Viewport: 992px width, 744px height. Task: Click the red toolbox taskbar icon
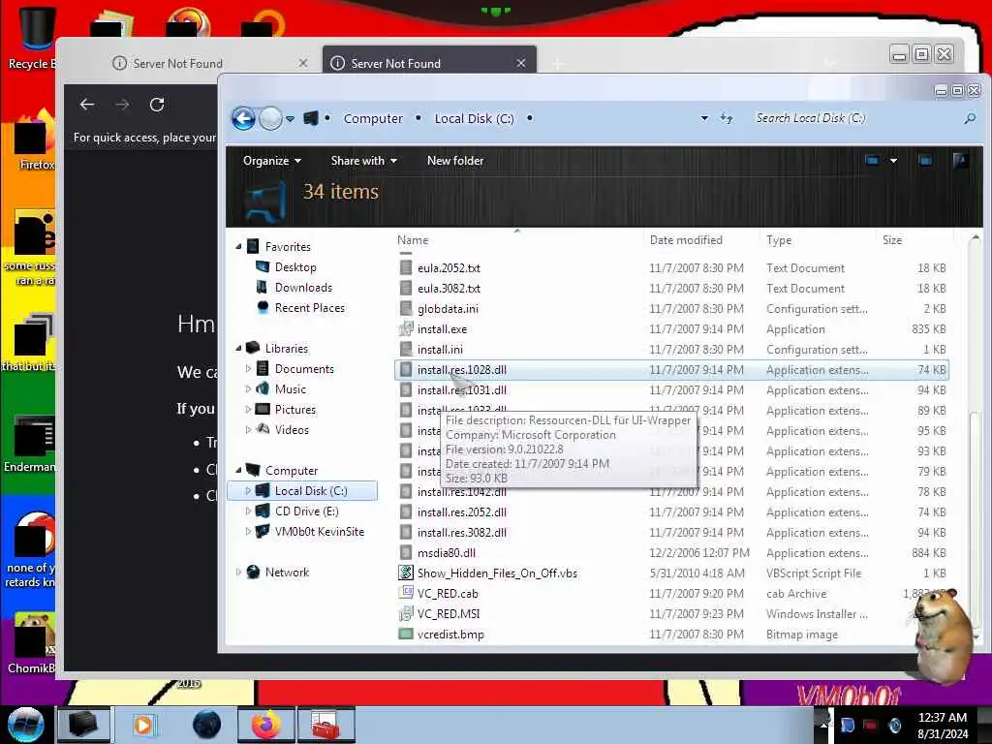325,725
